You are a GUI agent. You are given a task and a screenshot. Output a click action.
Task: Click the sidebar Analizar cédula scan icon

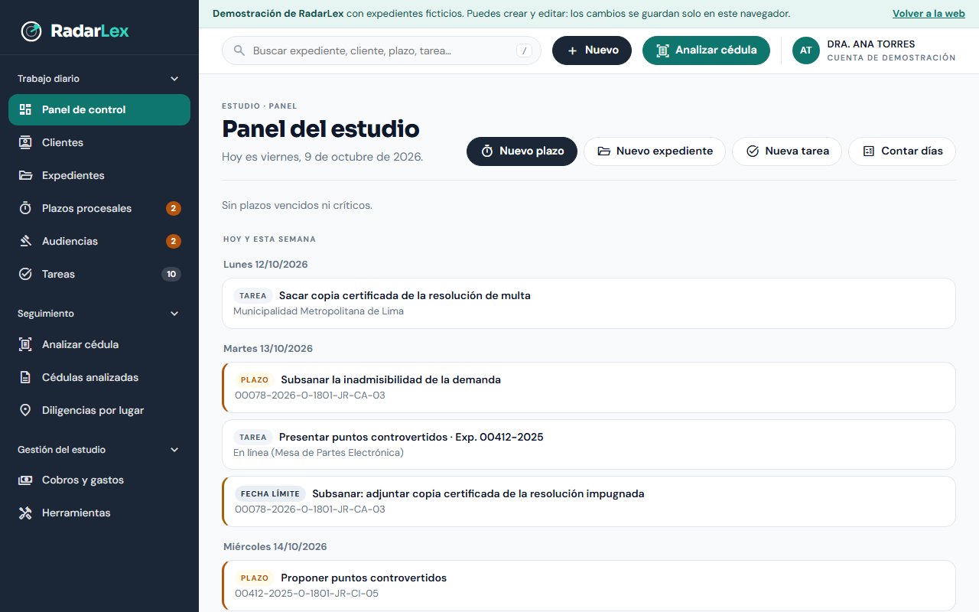(x=25, y=344)
